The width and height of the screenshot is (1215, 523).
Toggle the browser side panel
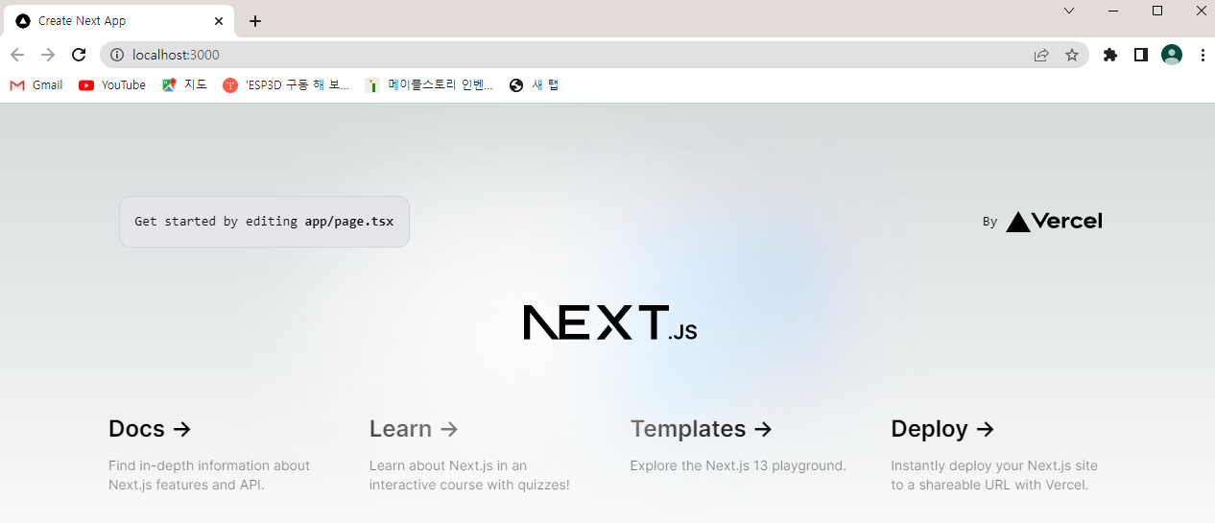click(x=1141, y=55)
